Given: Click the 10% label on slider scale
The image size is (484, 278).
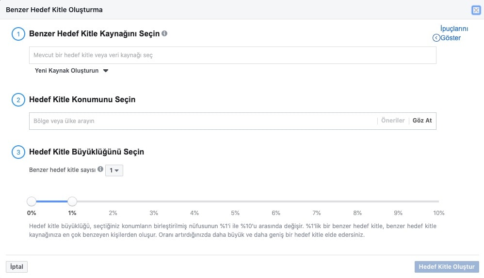Looking at the screenshot, I should coord(438,213).
